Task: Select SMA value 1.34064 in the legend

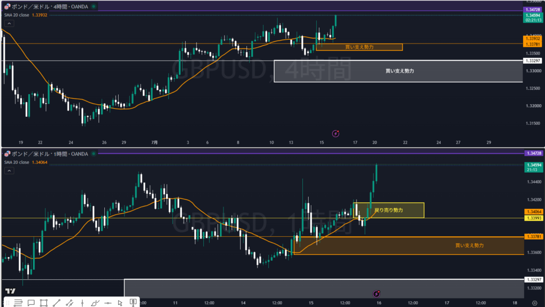Action: click(39, 163)
